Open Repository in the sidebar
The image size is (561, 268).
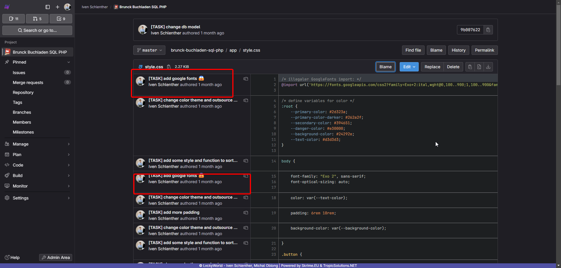point(23,92)
